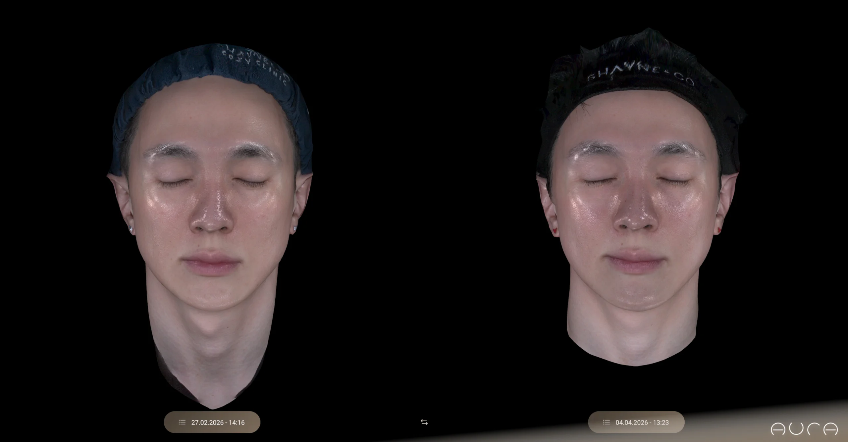Viewport: 848px width, 442px height.
Task: Click the list icon beside 04.04.2026
Action: [x=606, y=422]
